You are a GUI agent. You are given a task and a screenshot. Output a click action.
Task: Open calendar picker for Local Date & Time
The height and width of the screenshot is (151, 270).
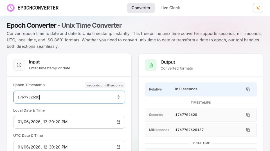118,122
